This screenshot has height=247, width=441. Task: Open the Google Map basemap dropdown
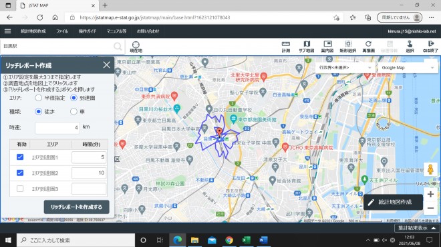click(x=408, y=67)
